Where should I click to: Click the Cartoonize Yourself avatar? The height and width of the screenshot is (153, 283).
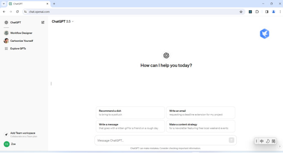click(6, 40)
